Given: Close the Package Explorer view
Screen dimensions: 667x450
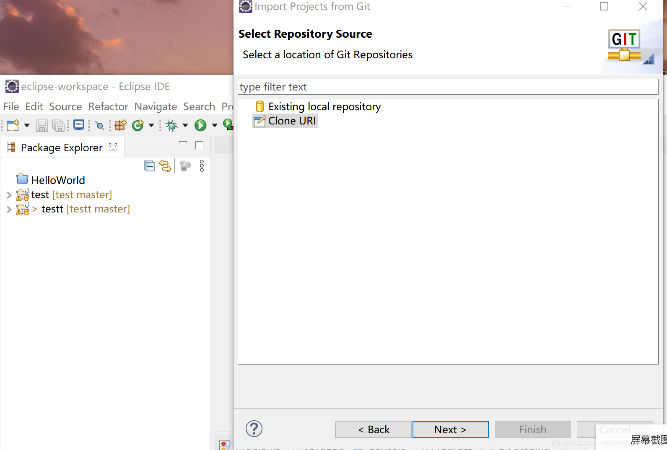Looking at the screenshot, I should pyautogui.click(x=113, y=147).
